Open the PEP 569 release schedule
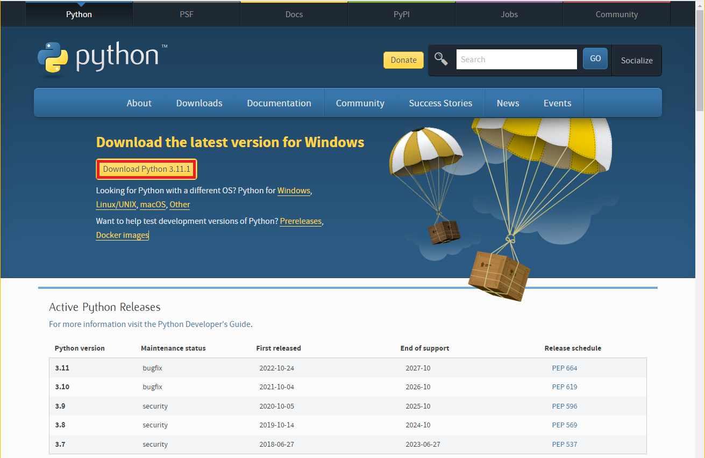The width and height of the screenshot is (705, 458). [x=565, y=425]
